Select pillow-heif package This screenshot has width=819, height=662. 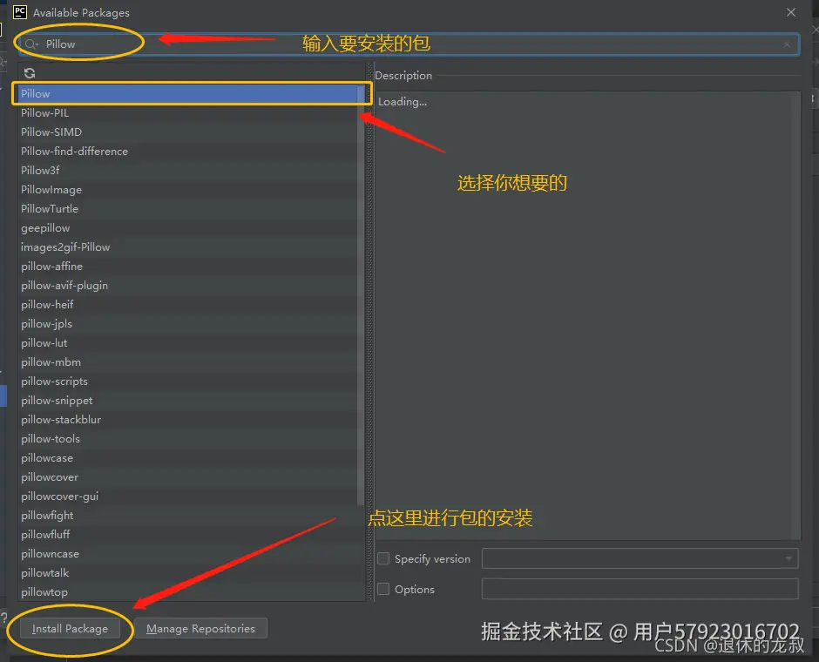pos(188,304)
